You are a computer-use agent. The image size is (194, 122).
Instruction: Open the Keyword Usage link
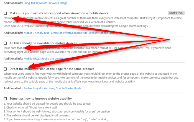pos(58,3)
